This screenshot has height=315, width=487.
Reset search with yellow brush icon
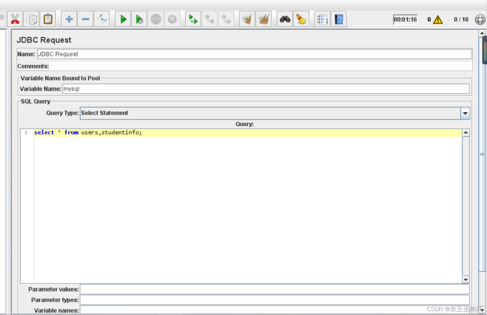pos(301,19)
